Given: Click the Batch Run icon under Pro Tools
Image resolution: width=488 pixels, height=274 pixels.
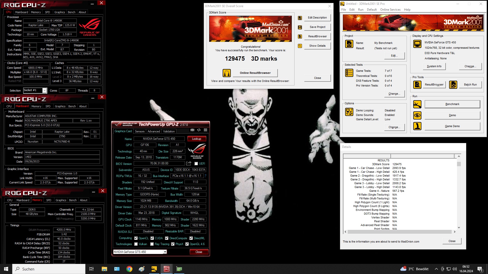Looking at the screenshot, I should (453, 84).
